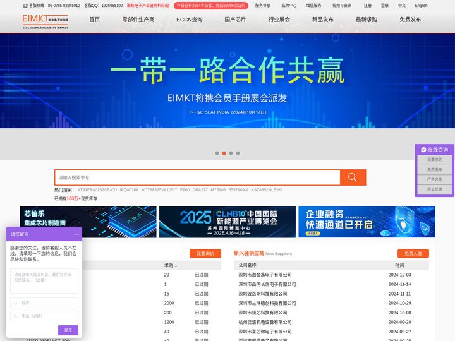Viewport: 455px width, 341px height.
Task: Open supplier 杭州佳洁机电设备有限公司
Action: (x=265, y=322)
